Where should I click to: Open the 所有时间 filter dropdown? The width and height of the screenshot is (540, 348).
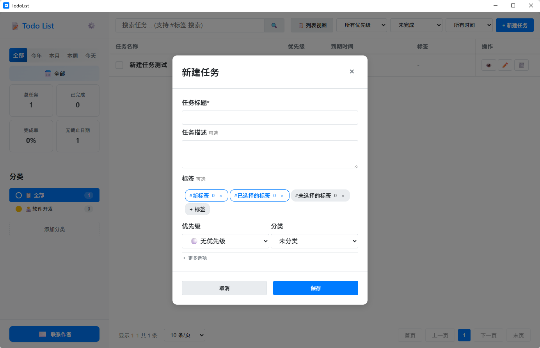pyautogui.click(x=469, y=25)
